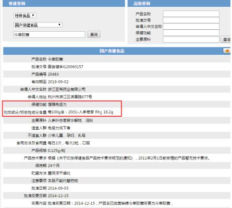
Task: Focus the 批准文号 advanced search field
Action: coord(191,20)
